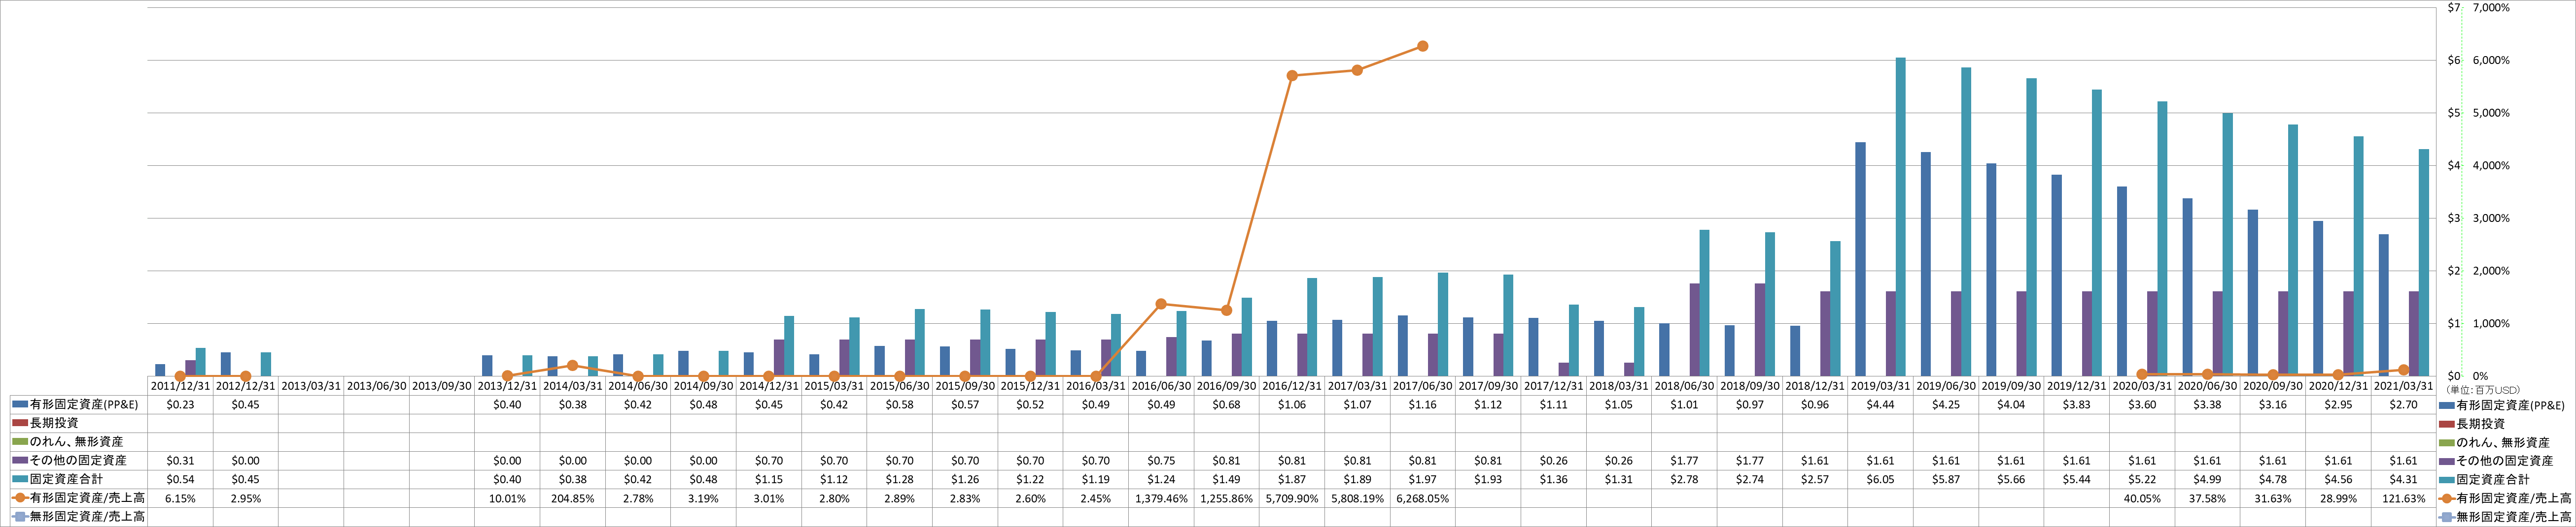Click the blue 有形固定資産(PP&E) legend swatch in table header
This screenshot has height=527, width=2576.
[x=20, y=405]
